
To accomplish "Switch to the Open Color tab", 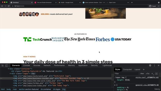I will coord(112,3).
